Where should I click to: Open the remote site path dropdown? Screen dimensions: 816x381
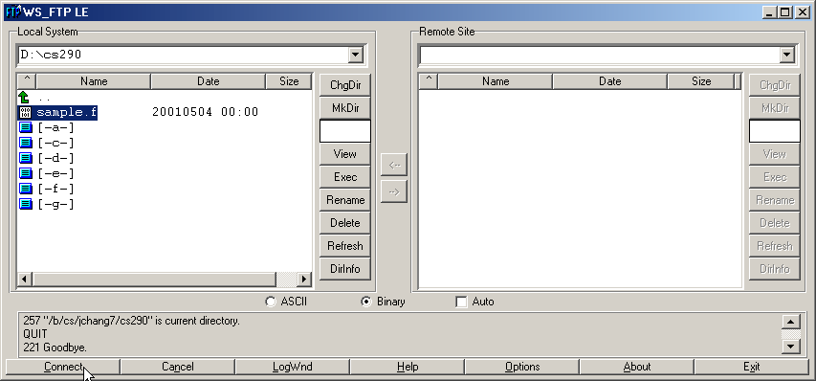(786, 55)
